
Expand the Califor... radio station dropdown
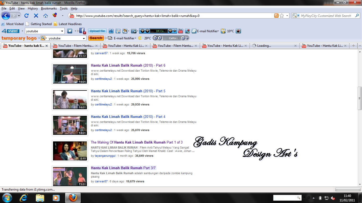tap(179, 38)
